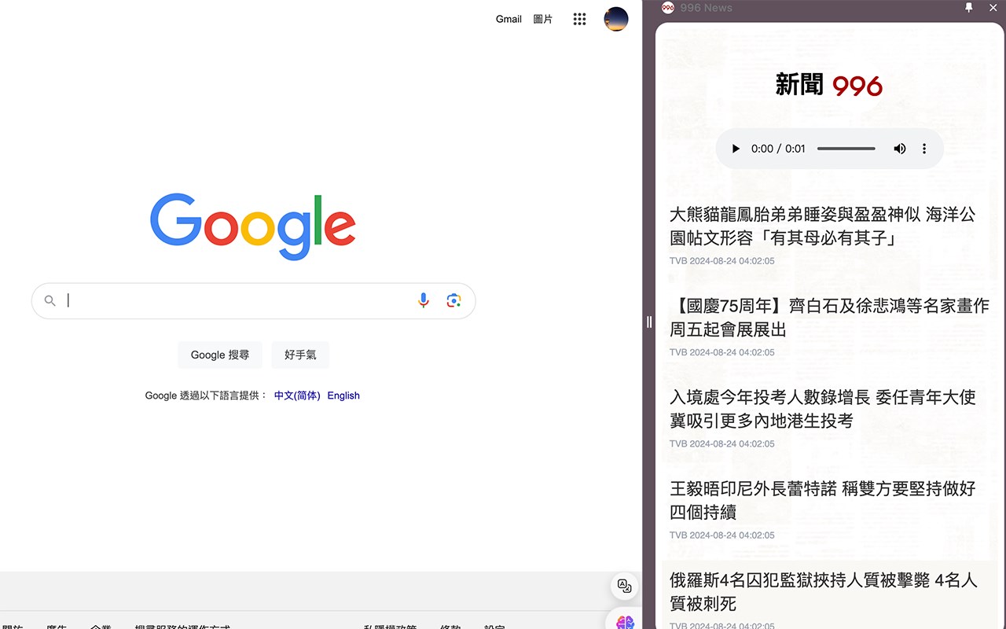Click the TVB timestamp under the 王毅 headline

tap(721, 535)
